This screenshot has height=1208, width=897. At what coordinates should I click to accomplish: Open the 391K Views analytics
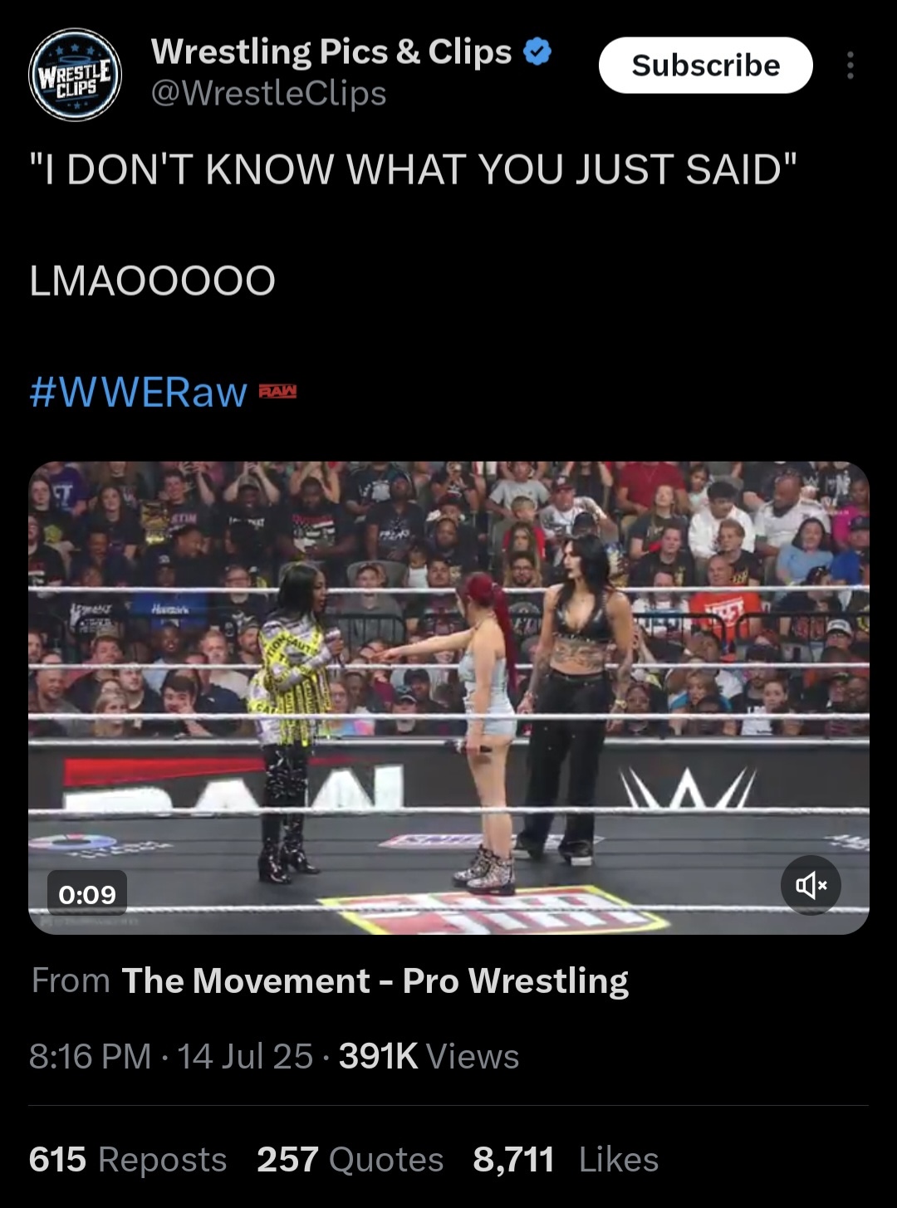click(429, 1056)
